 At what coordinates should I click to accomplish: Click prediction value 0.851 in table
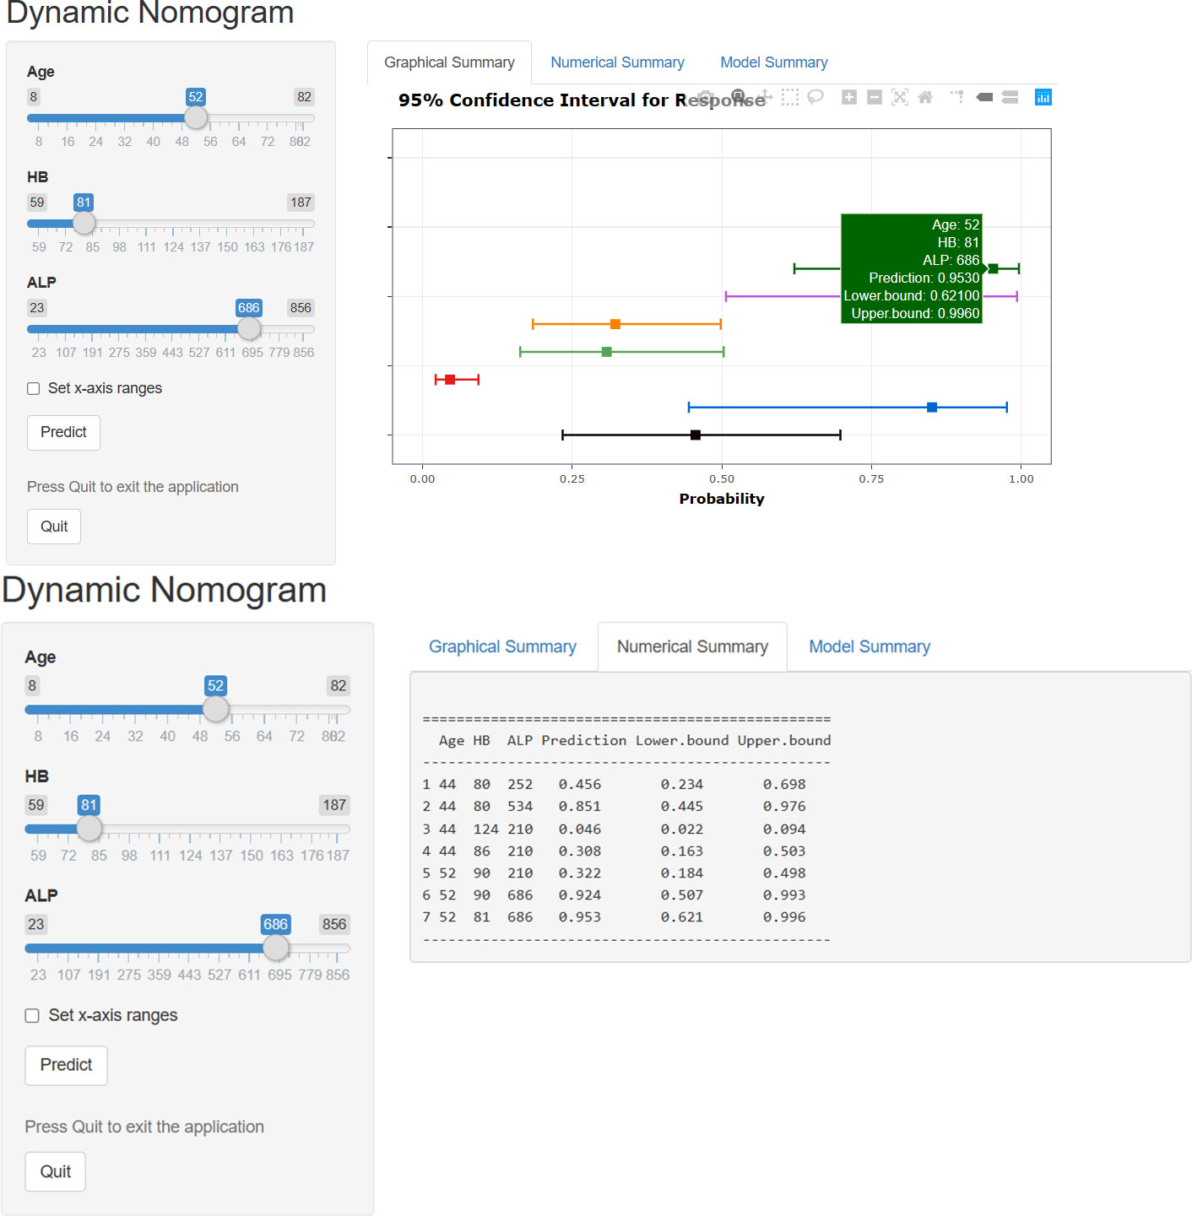tap(580, 807)
